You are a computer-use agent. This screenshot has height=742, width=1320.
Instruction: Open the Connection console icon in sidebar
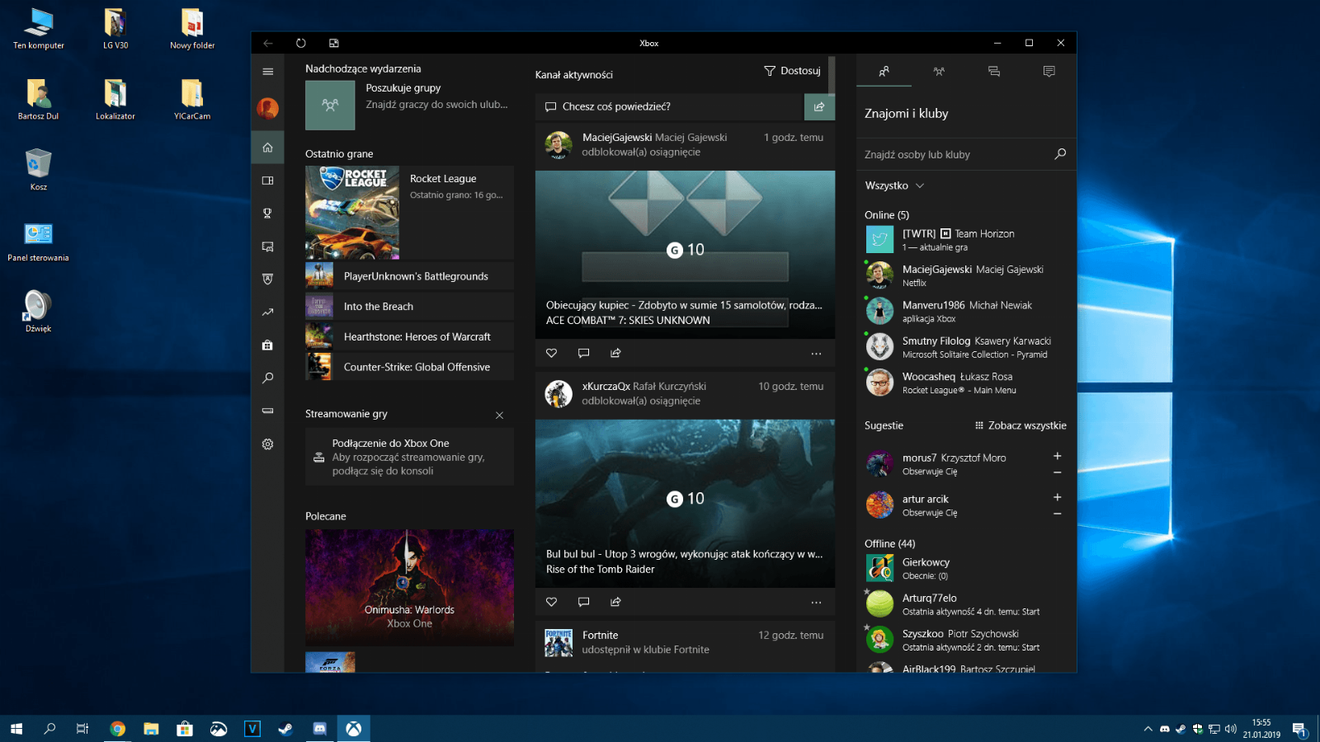click(x=267, y=411)
